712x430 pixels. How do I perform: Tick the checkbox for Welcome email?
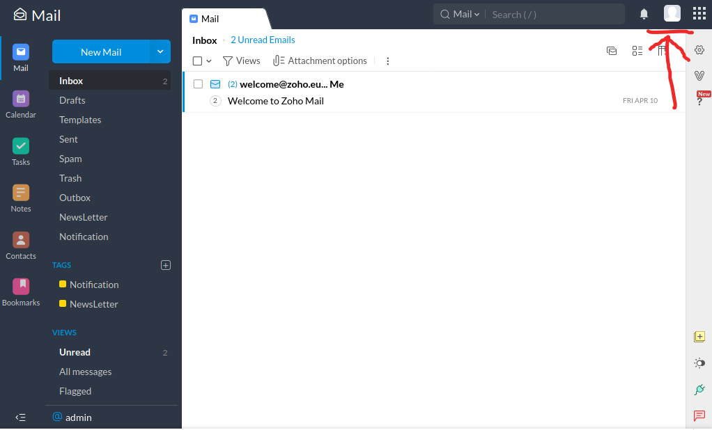(198, 84)
